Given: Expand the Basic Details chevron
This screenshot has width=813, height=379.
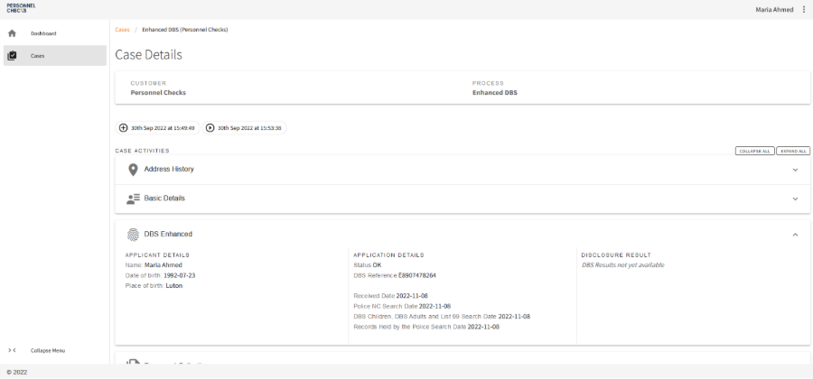Looking at the screenshot, I should (x=795, y=199).
